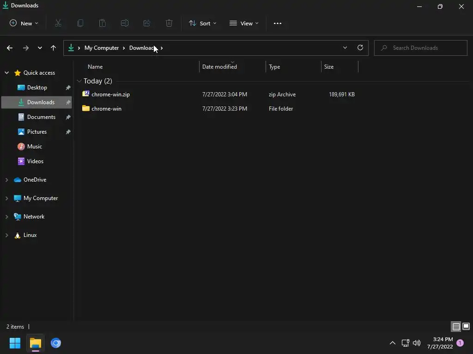Click File Explorer taskbar icon
The width and height of the screenshot is (473, 354).
click(x=36, y=343)
